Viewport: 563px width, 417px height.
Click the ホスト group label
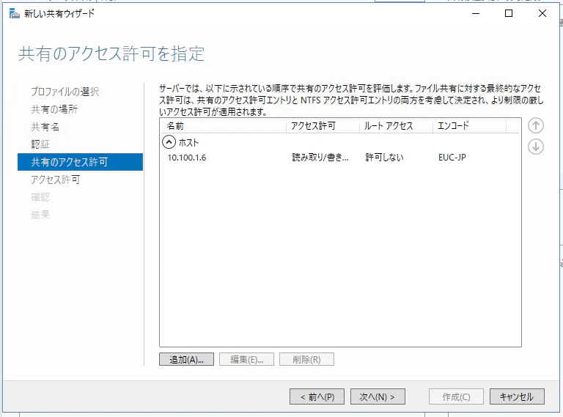coord(189,142)
